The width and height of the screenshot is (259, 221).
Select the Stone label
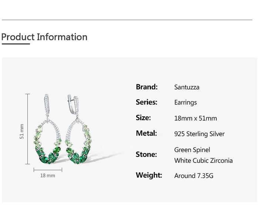146,154
